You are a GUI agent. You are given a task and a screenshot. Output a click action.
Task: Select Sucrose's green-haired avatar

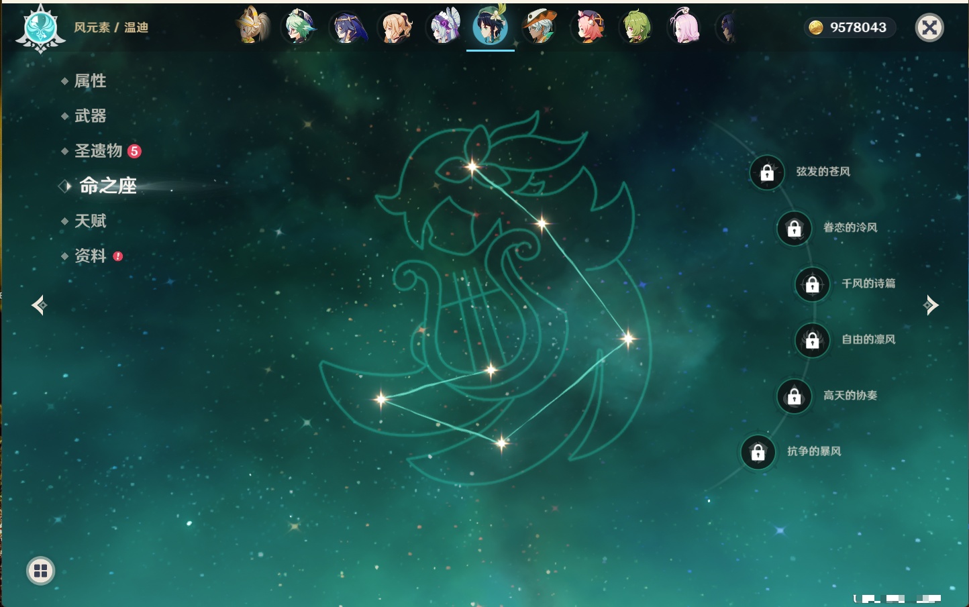299,27
